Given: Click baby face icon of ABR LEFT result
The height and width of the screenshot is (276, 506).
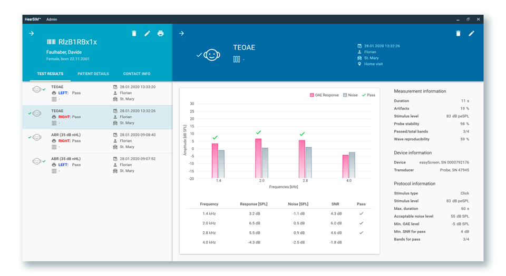Looking at the screenshot, I should coord(37,161).
